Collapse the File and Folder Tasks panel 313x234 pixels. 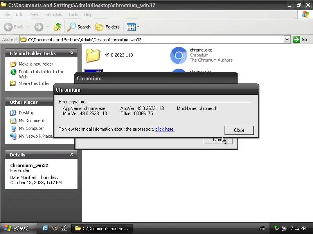72,53
